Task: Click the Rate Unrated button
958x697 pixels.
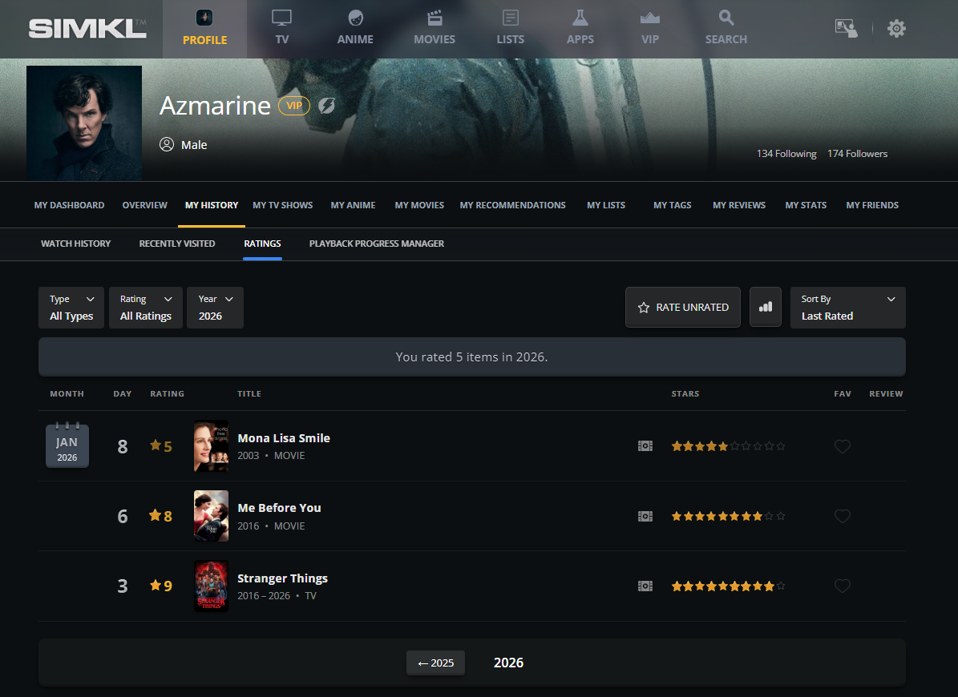Action: pos(683,308)
